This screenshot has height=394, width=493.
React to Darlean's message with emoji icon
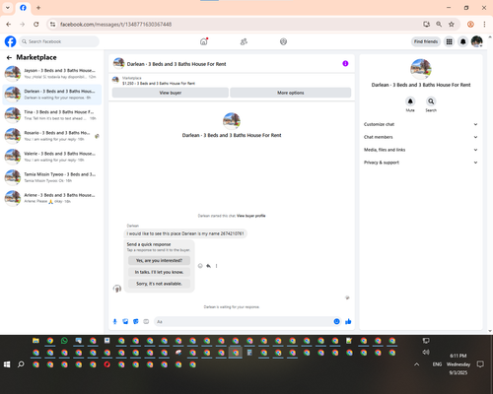200,266
